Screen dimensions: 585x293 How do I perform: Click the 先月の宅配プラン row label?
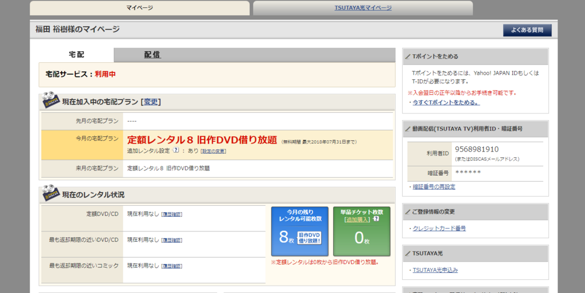97,121
